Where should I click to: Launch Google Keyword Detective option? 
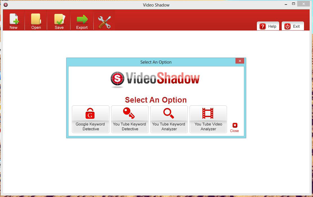click(x=91, y=119)
